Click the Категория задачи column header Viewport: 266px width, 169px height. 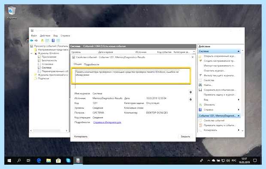[x=181, y=52]
